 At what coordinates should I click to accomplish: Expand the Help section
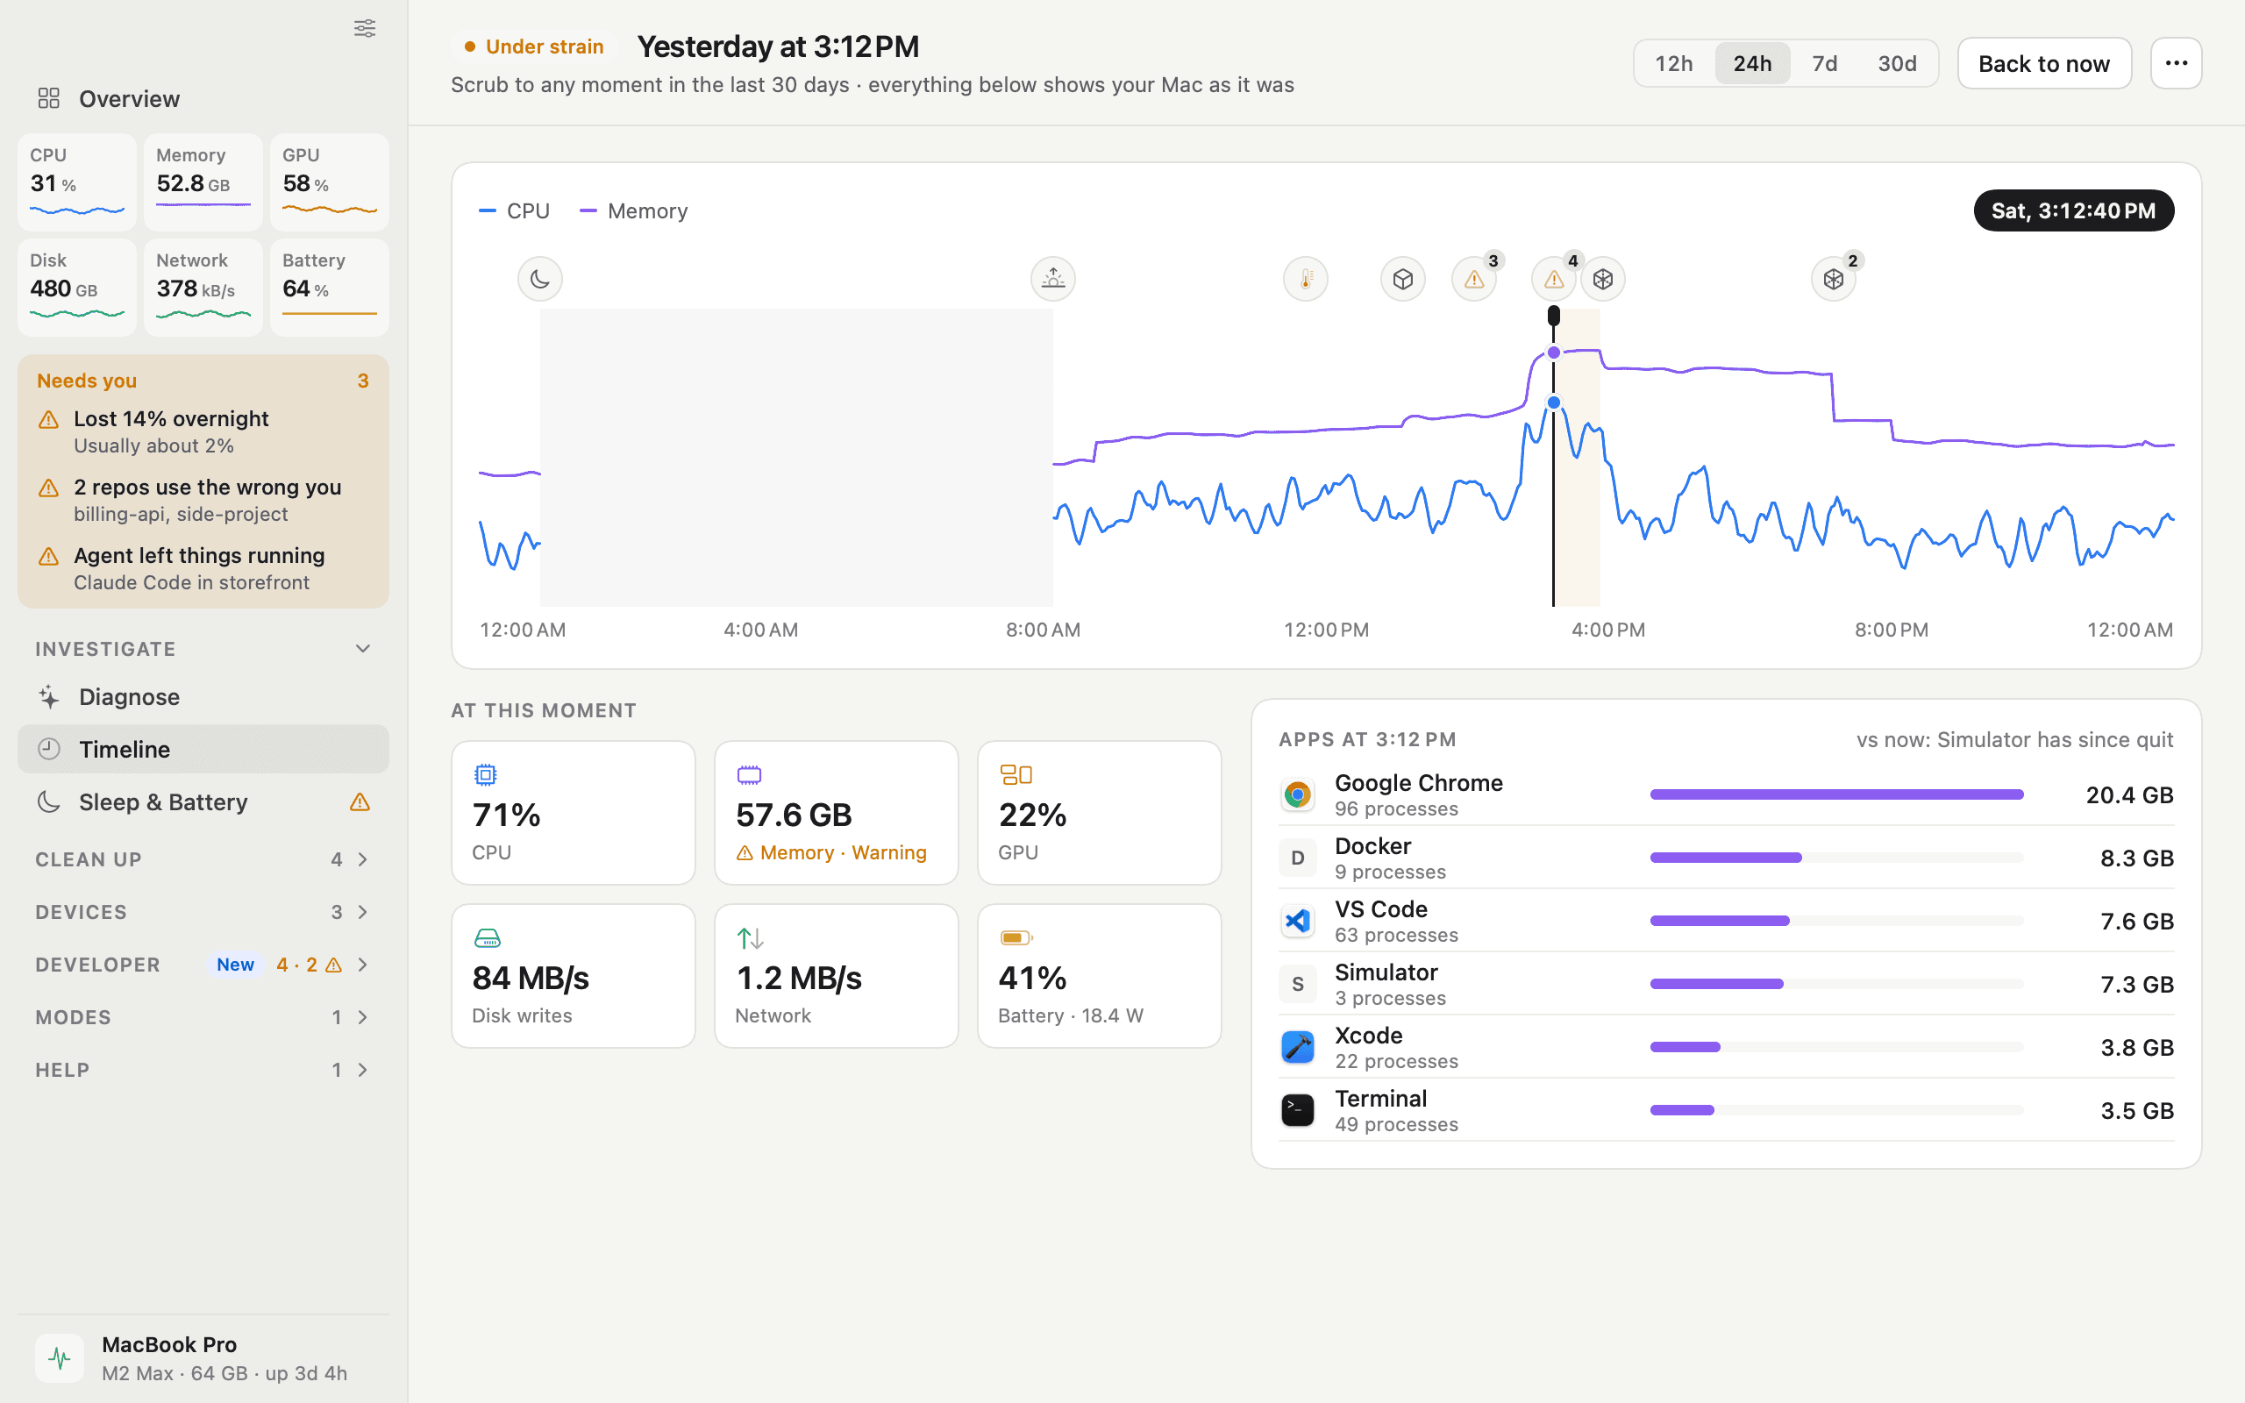point(203,1070)
